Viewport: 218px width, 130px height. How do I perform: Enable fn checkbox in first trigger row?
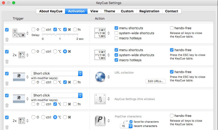point(75,29)
